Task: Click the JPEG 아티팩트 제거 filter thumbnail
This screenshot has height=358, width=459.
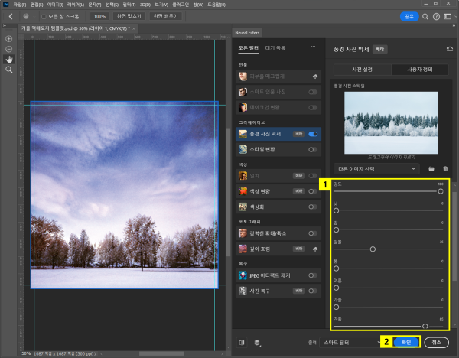Action: [243, 275]
